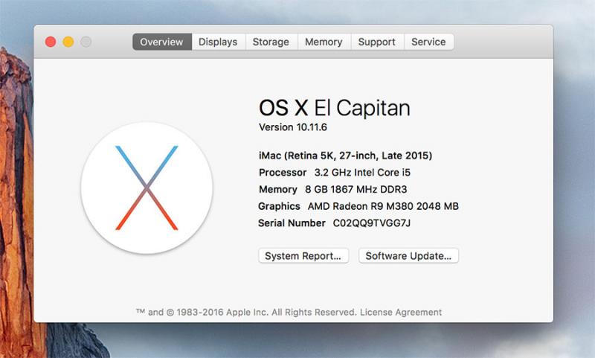The image size is (595, 358).
Task: Click the Serial Number label
Action: (x=292, y=223)
